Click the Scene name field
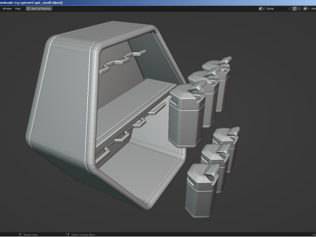This screenshot has width=316, height=237. [276, 9]
